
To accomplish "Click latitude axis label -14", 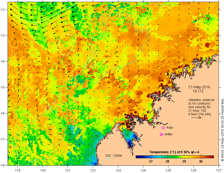I will (3, 62).
